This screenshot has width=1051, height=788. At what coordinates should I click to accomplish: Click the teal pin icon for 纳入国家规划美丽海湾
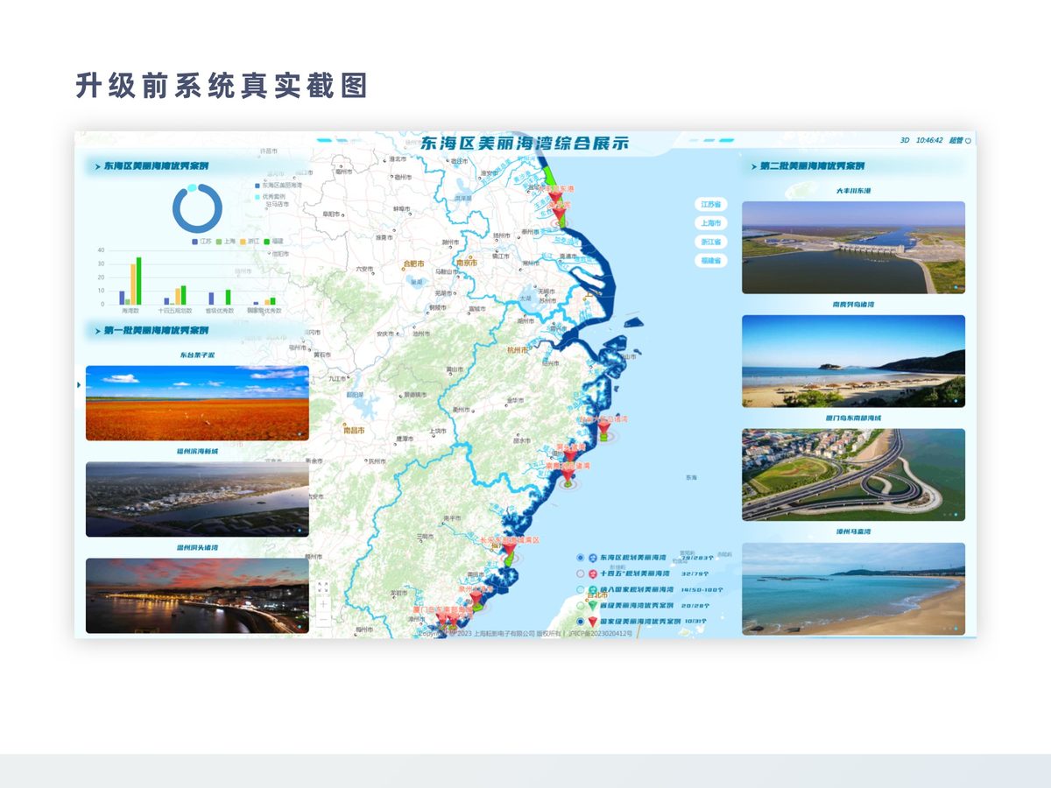(593, 589)
